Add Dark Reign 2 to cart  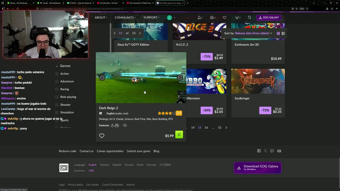click(x=179, y=134)
